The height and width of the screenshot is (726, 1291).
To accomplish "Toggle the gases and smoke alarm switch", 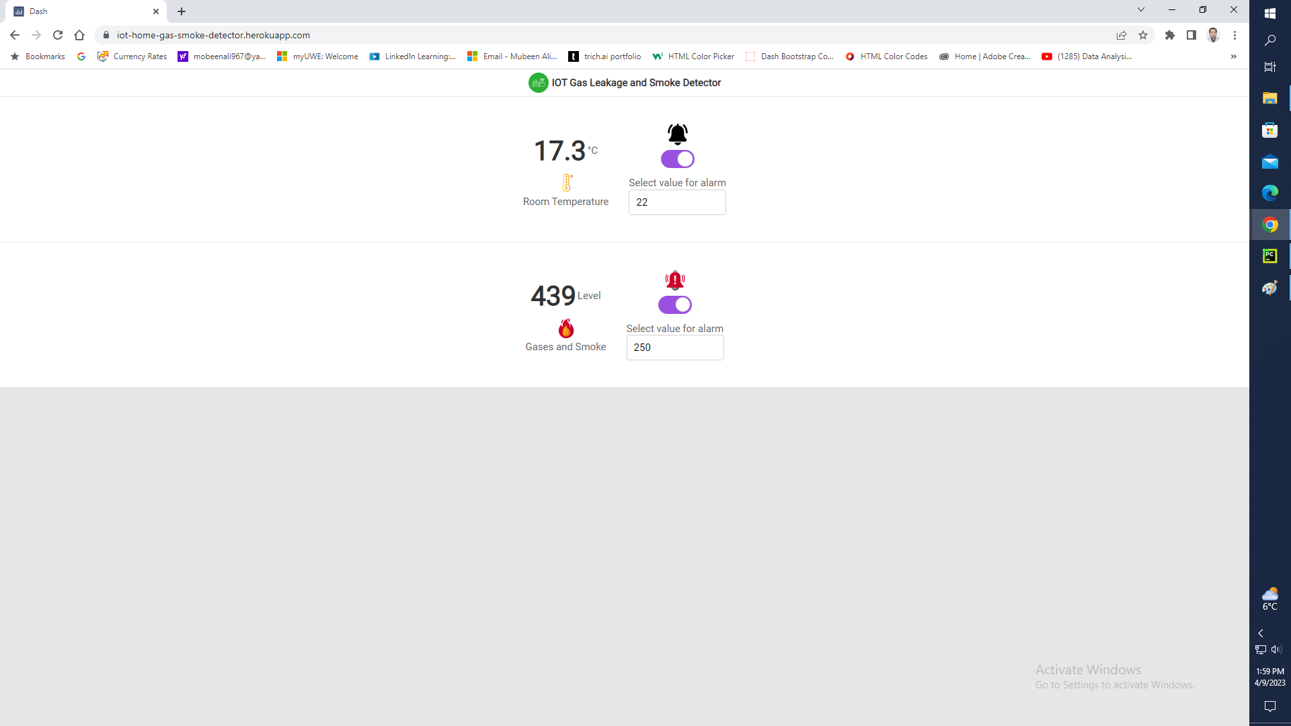I will (x=674, y=305).
